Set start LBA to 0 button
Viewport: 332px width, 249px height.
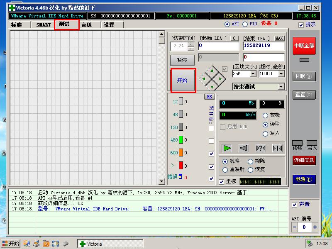click(234, 38)
